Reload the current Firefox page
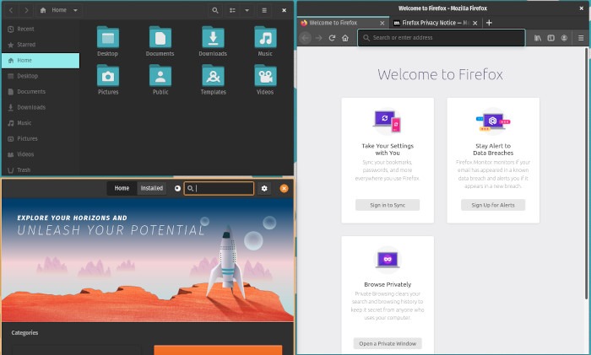Screen dimensions: 591x355 coord(332,38)
